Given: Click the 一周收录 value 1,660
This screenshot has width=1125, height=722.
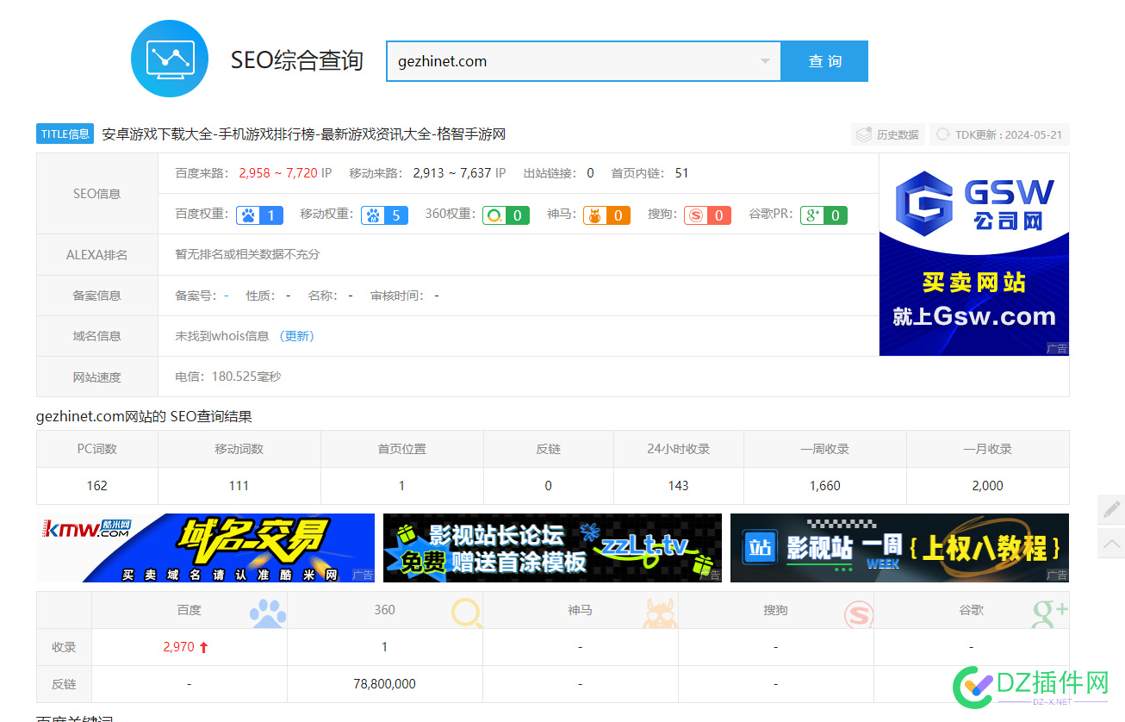Looking at the screenshot, I should [824, 486].
